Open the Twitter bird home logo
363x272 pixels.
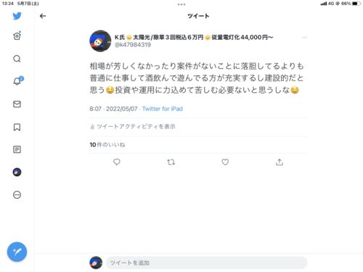(x=17, y=16)
